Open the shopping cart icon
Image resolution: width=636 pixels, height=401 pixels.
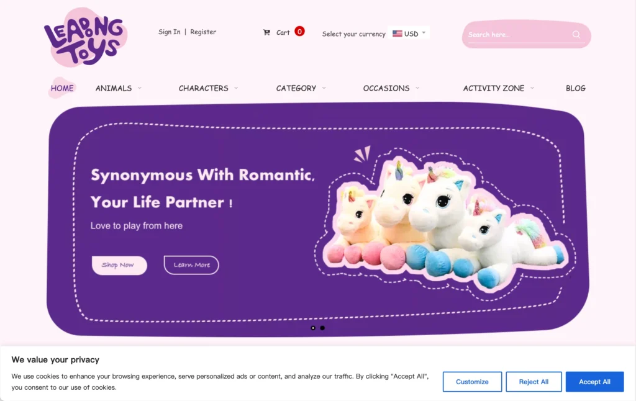266,32
